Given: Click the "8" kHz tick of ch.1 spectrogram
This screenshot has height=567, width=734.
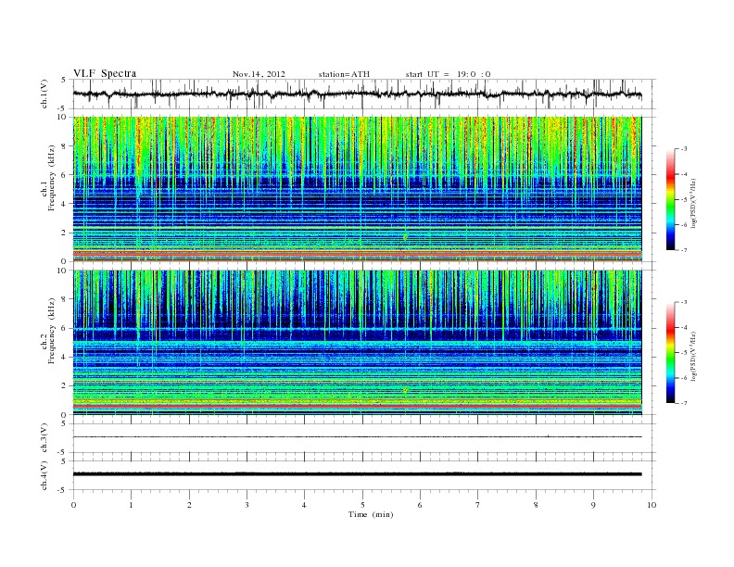Looking at the screenshot, I should pyautogui.click(x=64, y=146).
